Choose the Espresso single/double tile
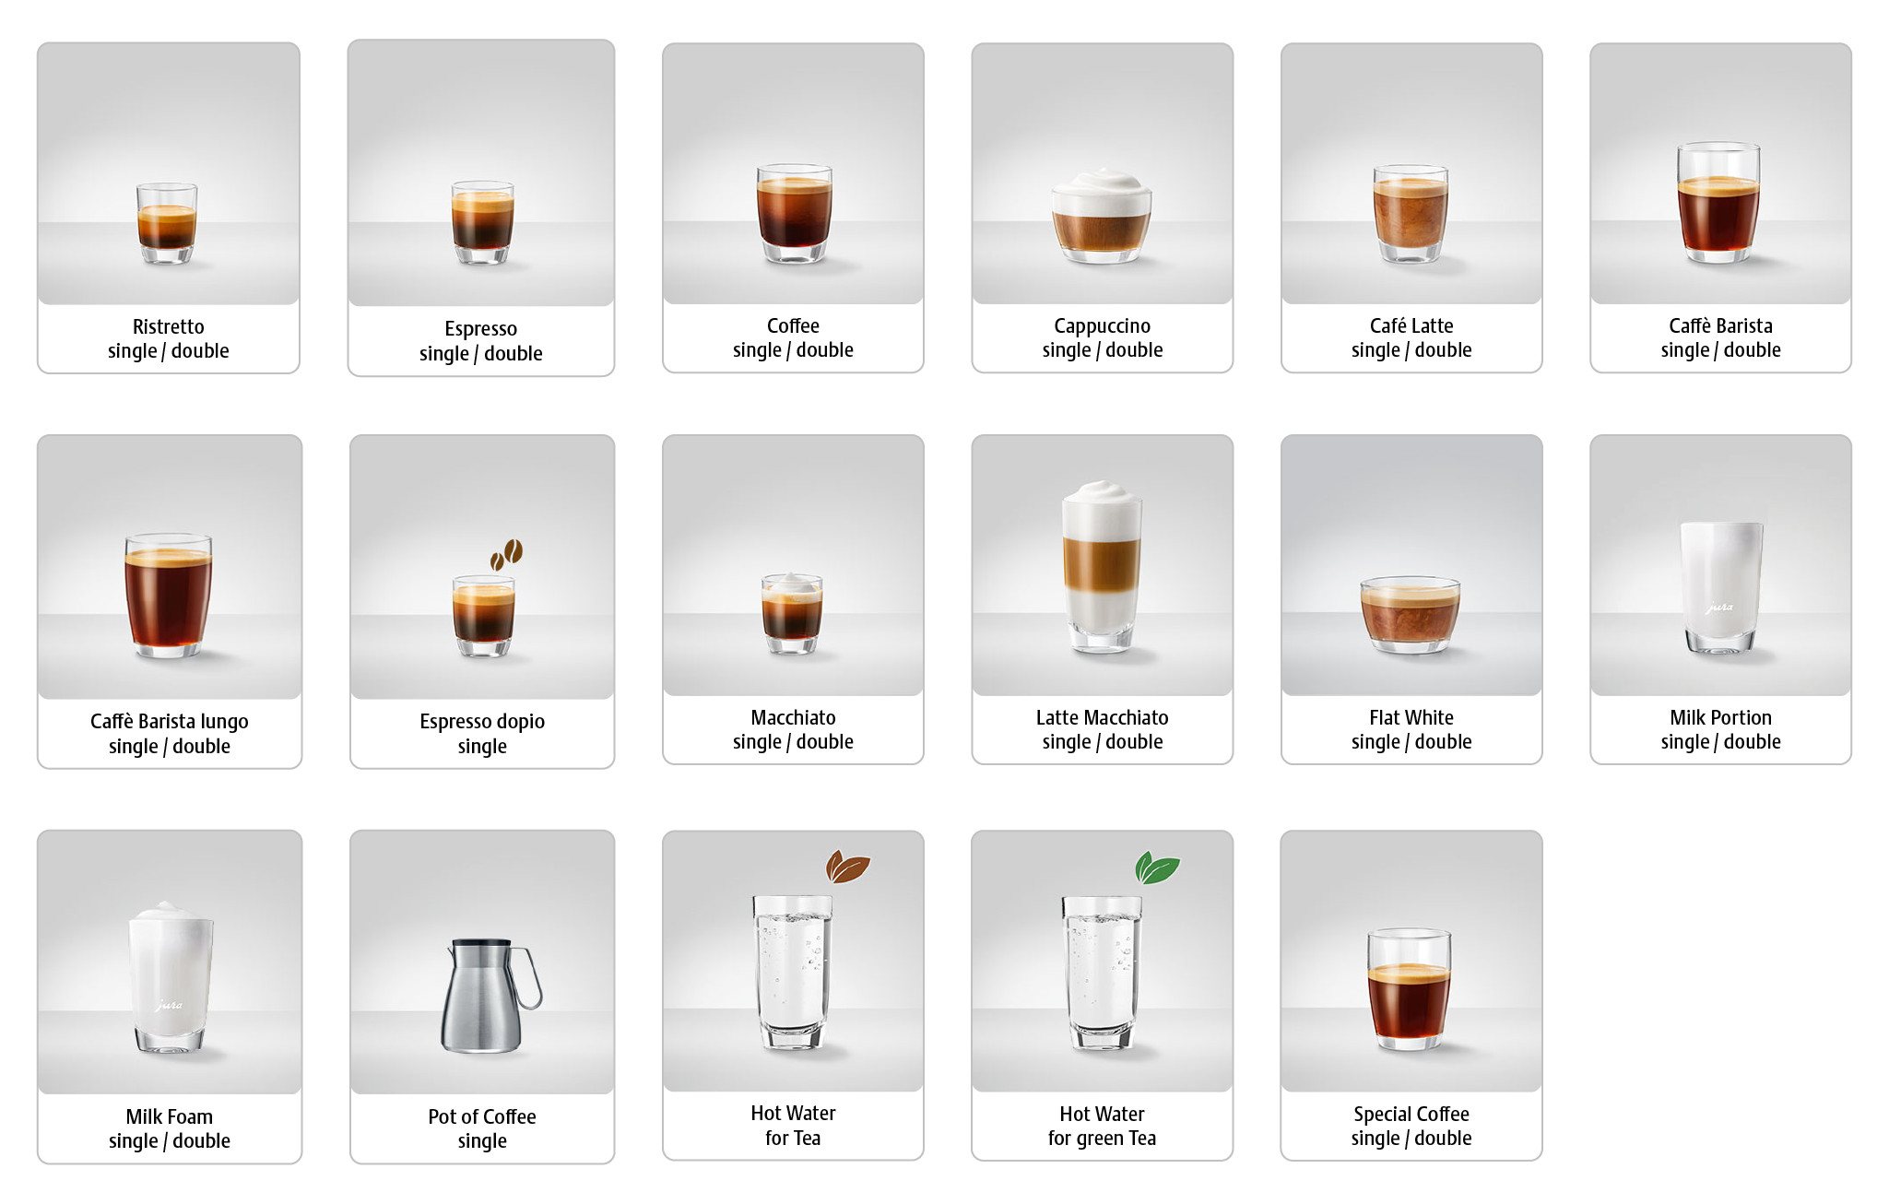The width and height of the screenshot is (1889, 1204). pos(481,207)
